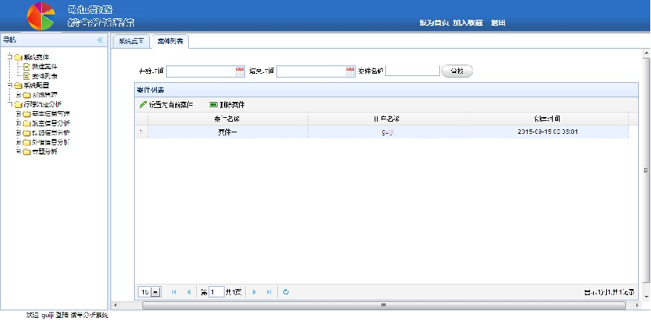Screen dimensions: 651x321
Task: Open the start time calendar picker icon
Action: point(240,72)
